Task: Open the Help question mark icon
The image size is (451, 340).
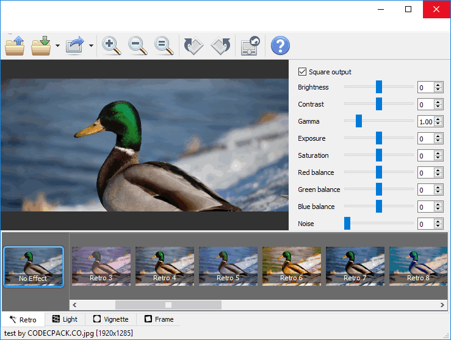Action: point(280,46)
